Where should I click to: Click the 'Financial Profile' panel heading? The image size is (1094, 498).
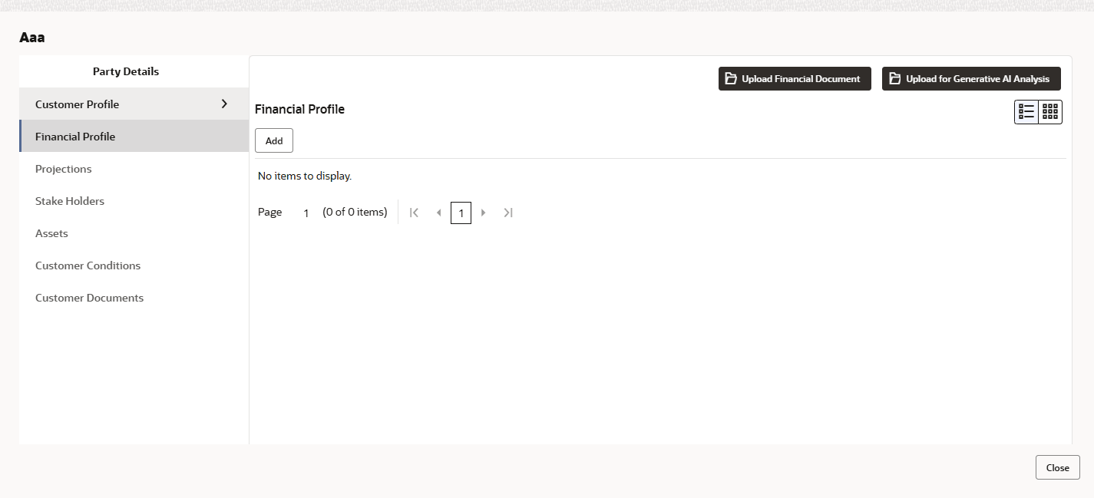[x=299, y=109]
